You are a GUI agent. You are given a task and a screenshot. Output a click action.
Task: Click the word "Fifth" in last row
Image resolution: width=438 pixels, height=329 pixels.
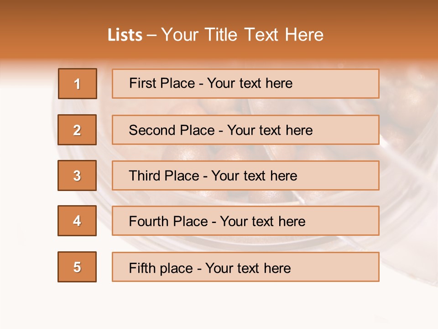[142, 268]
